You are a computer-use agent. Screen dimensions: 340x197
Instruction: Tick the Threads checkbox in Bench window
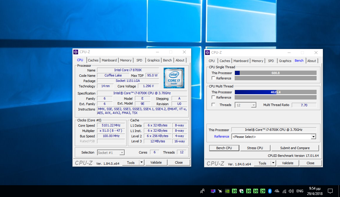point(213,105)
